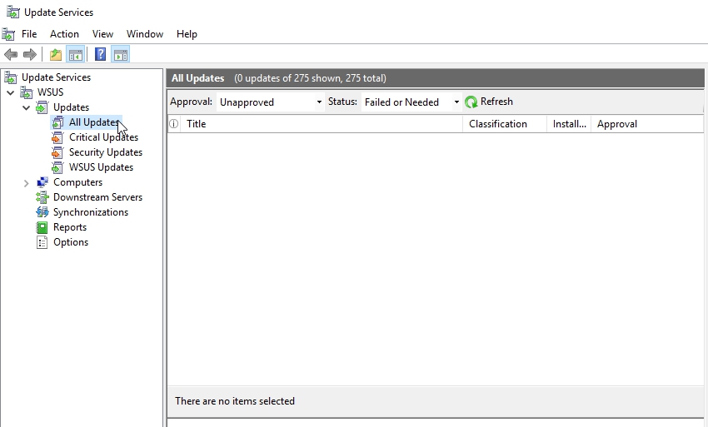Select Reports in tree
The height and width of the screenshot is (427, 708).
click(69, 227)
